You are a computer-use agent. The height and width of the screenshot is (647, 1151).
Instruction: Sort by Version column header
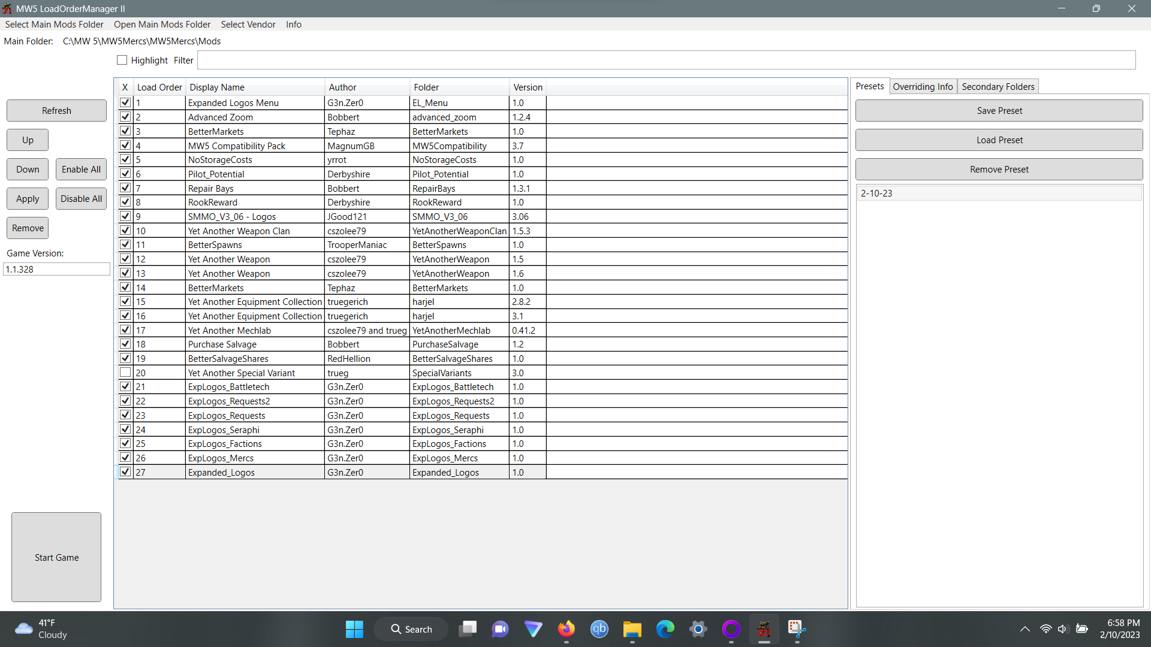tap(528, 87)
